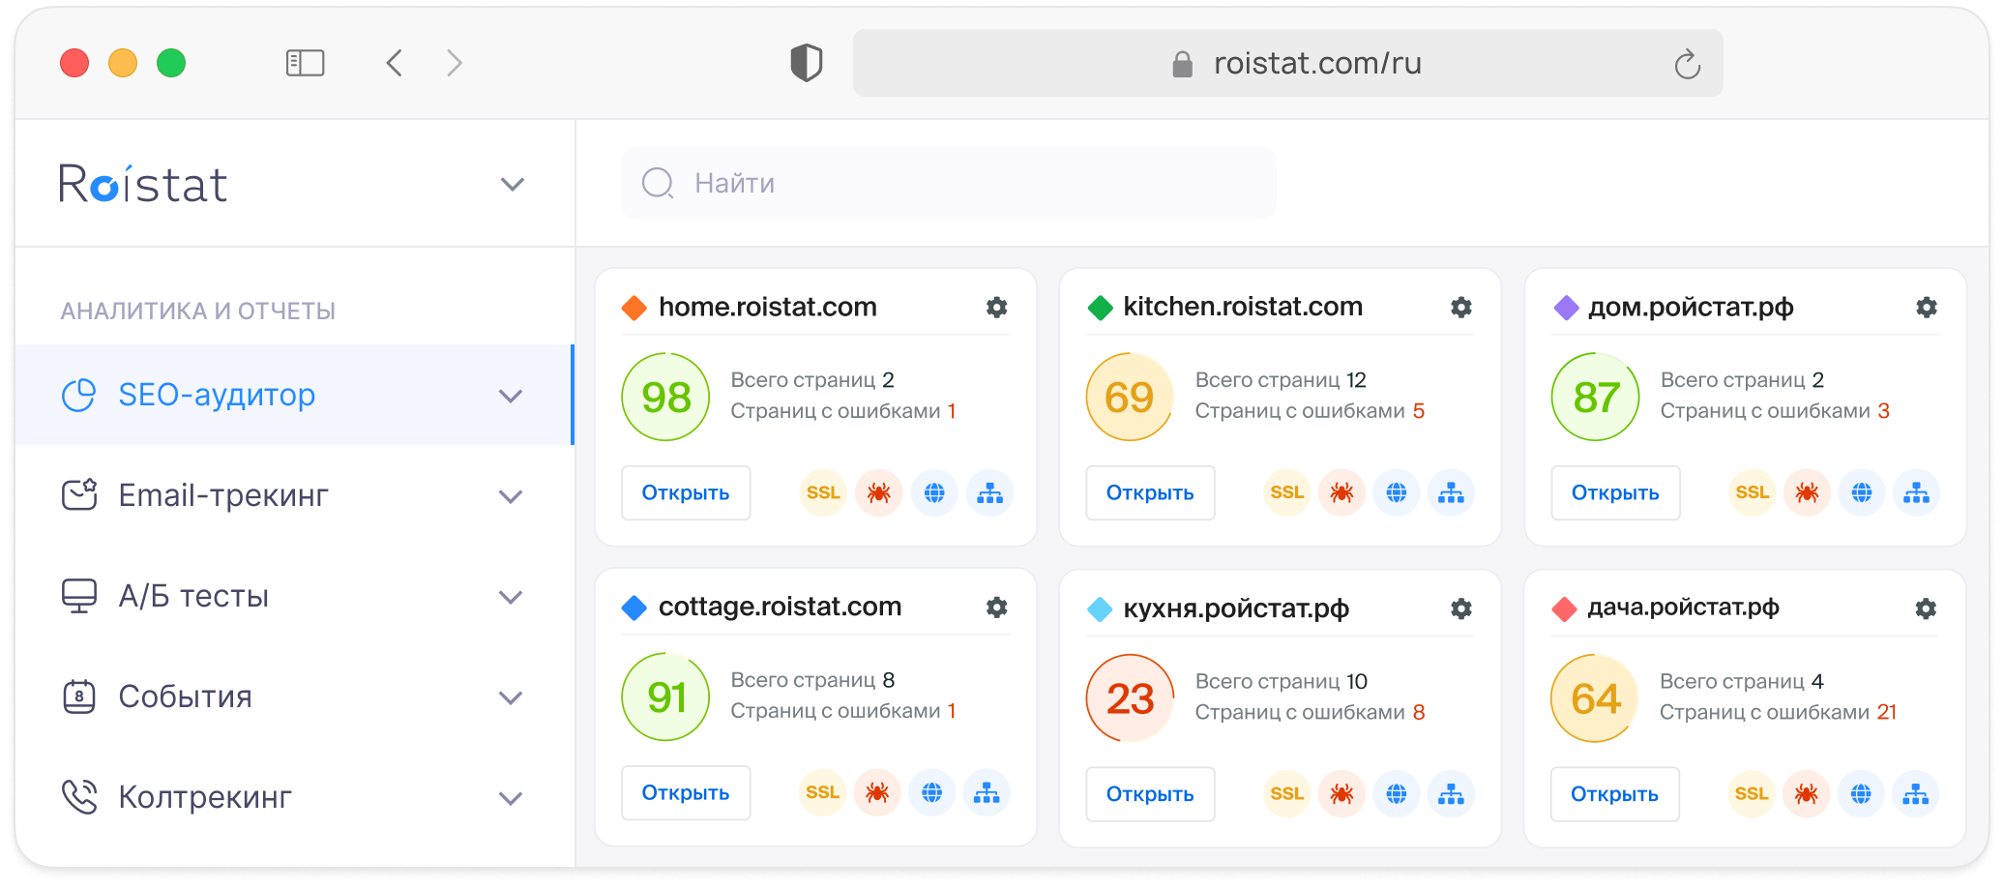Select Колтрекинг in the sidebar

(295, 797)
